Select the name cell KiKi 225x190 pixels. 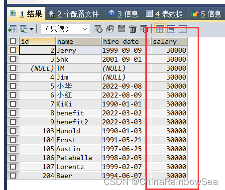point(78,104)
